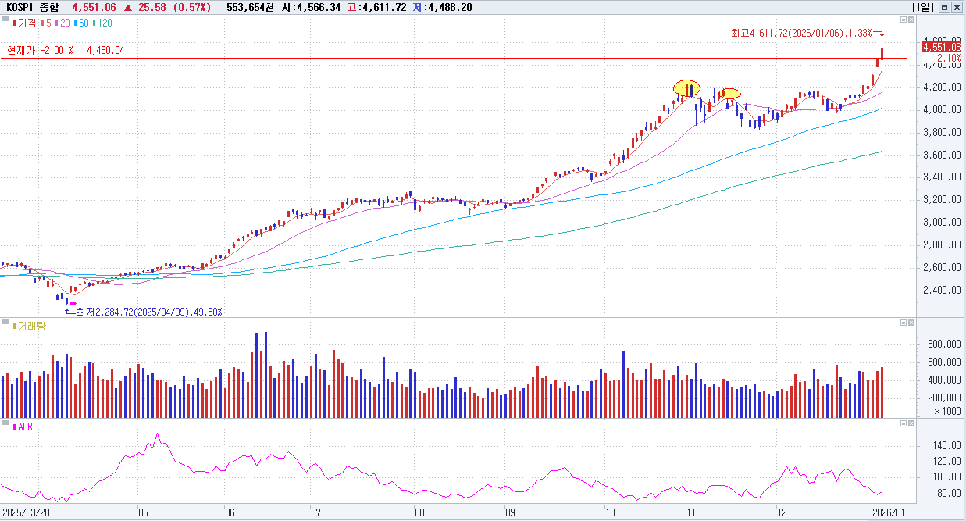This screenshot has height=521, width=966.
Task: Click the open price 시:4,566.34
Action: click(x=310, y=7)
